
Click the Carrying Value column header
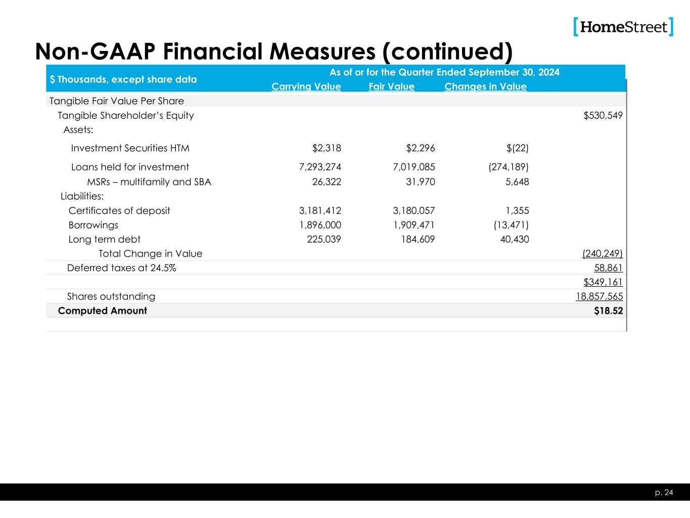pyautogui.click(x=306, y=87)
